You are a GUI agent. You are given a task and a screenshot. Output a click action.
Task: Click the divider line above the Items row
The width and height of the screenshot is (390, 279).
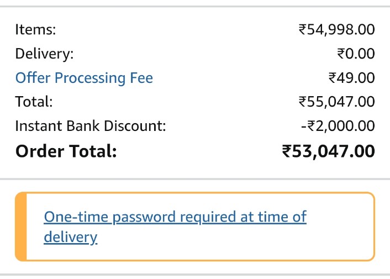[x=195, y=7]
